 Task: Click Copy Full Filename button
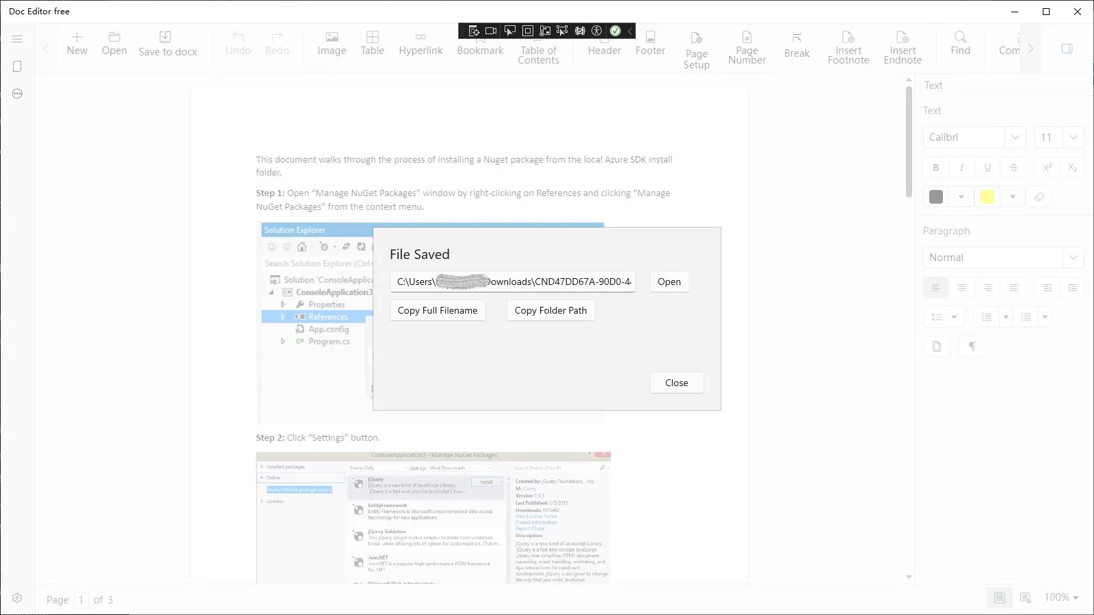(438, 310)
